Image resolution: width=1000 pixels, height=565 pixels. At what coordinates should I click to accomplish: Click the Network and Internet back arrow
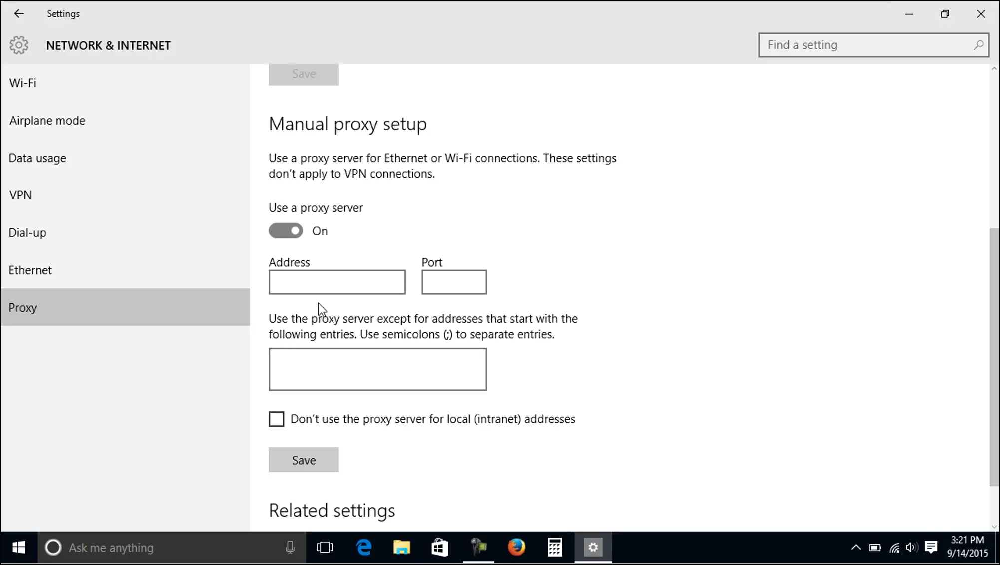pos(18,13)
